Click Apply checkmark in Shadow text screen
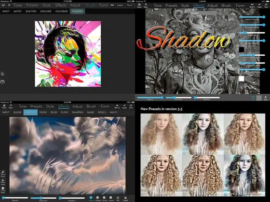270x202 pixels. pos(259,6)
